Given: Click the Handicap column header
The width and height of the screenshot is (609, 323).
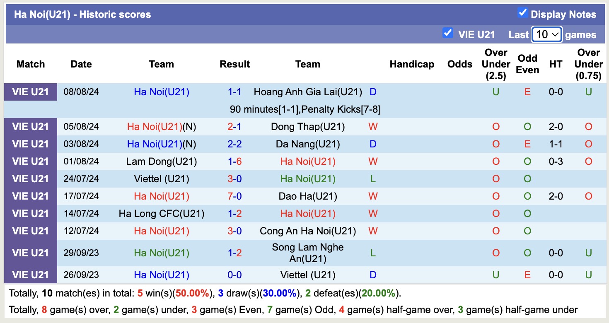Looking at the screenshot, I should click(x=412, y=64).
